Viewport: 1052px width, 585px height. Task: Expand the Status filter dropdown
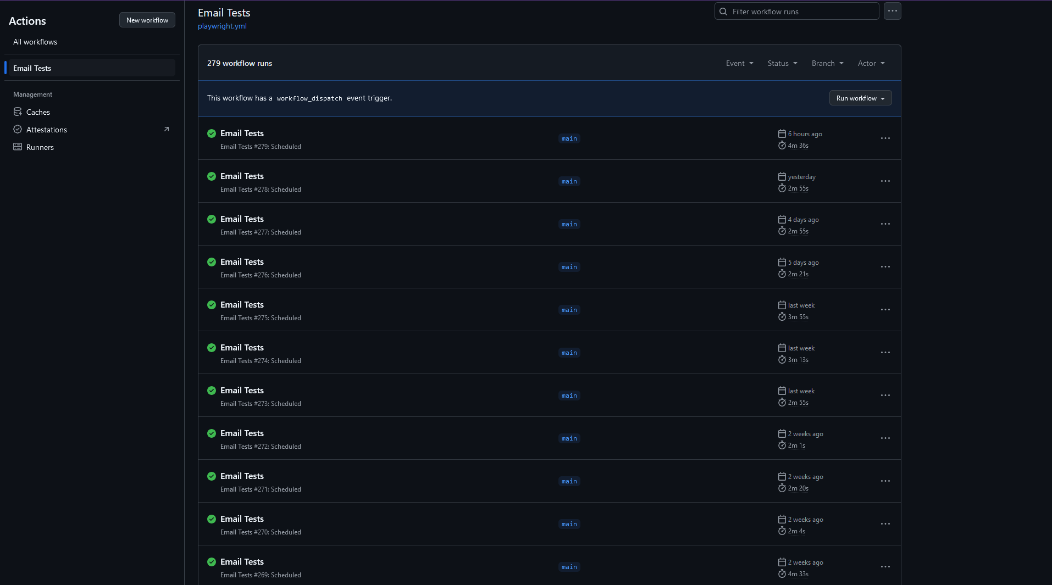(x=782, y=63)
